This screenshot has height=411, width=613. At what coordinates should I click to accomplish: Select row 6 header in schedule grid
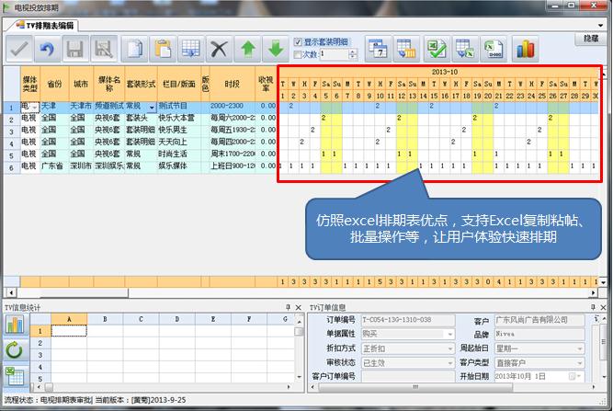pos(11,167)
